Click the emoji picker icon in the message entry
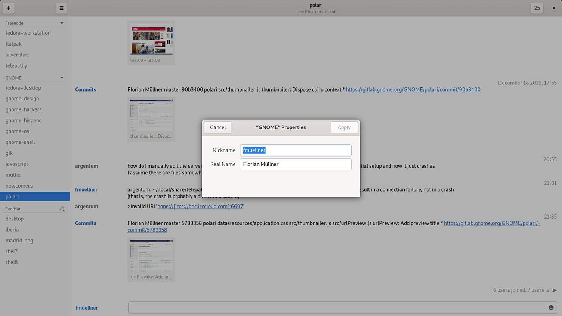 click(x=551, y=307)
